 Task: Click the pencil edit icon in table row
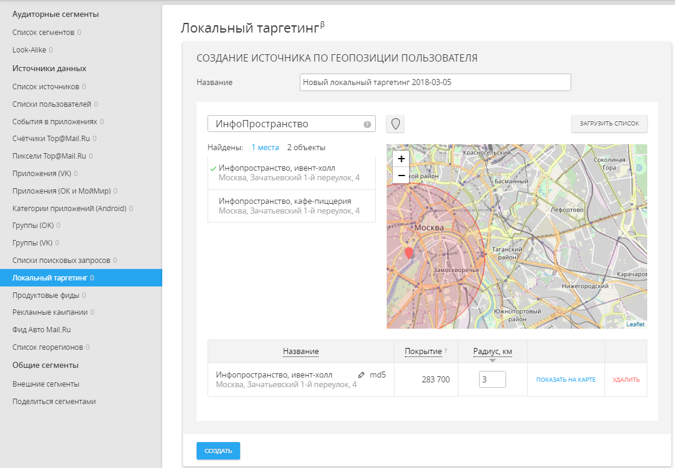[x=361, y=375]
